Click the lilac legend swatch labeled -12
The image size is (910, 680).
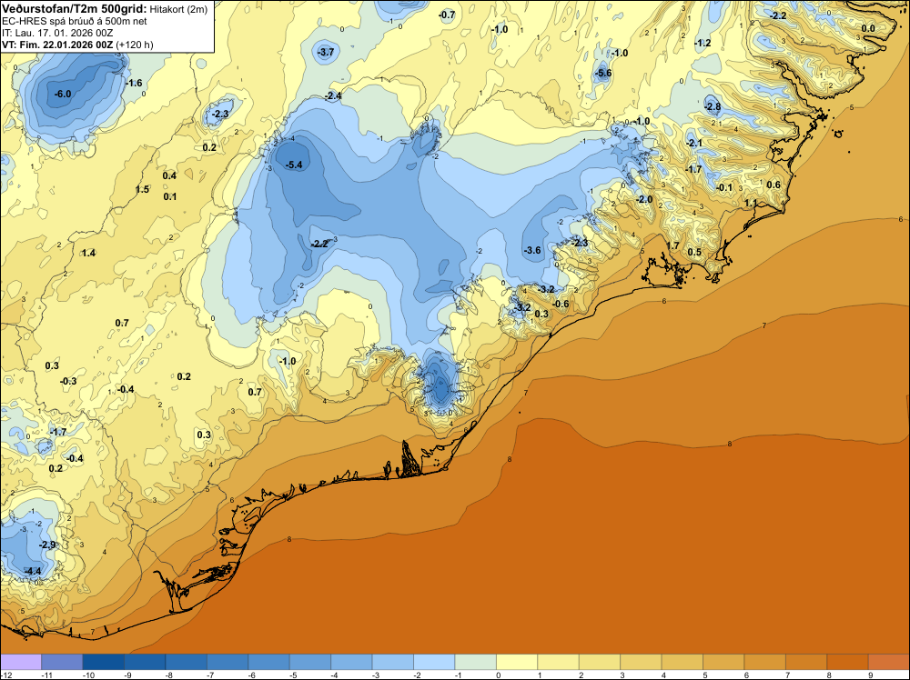pos(21,662)
